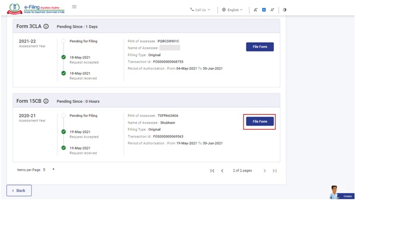Screen dimensions: 419x235
Task: Increase the page font size
Action: pos(272,10)
